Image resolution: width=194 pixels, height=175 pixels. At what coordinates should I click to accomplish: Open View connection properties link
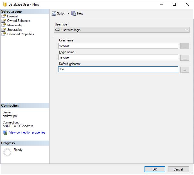[27, 132]
